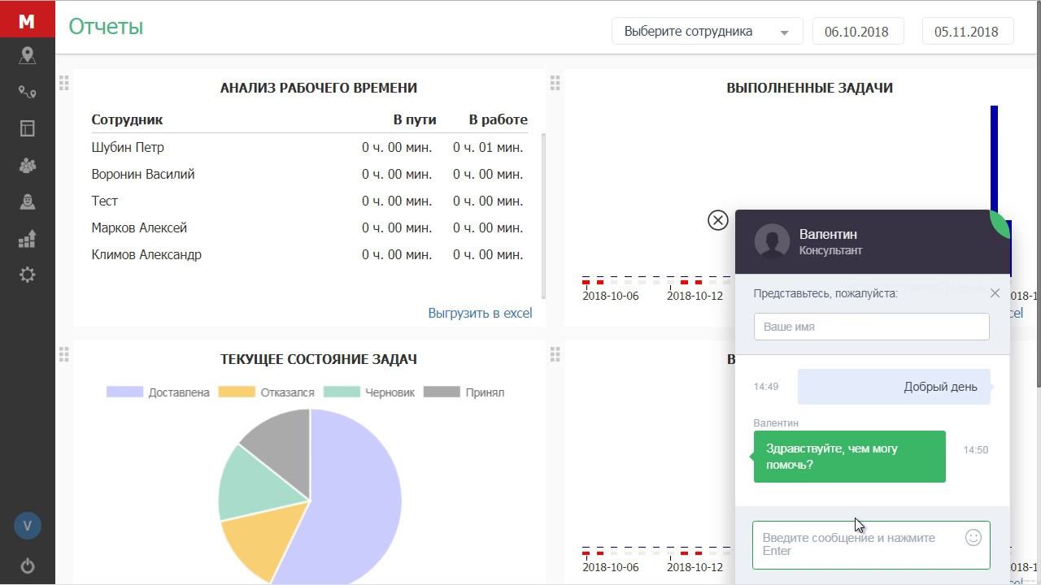
Task: Click the Отчеты page title
Action: [106, 27]
